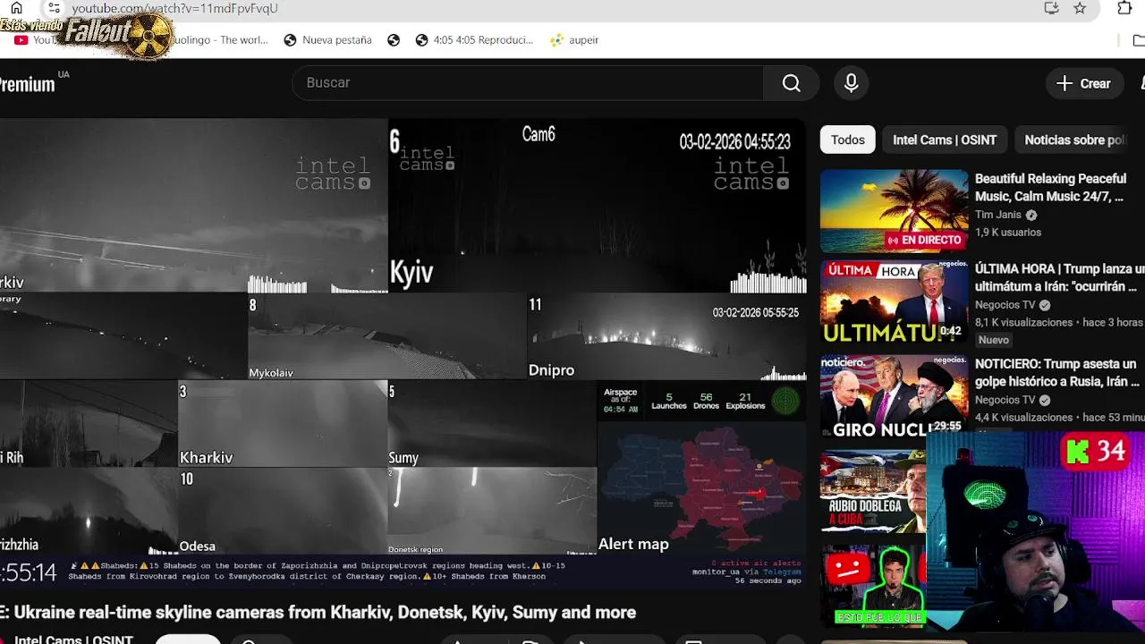Screen dimensions: 1145x644
Task: Open the Duolingo bookmark
Action: 221,40
